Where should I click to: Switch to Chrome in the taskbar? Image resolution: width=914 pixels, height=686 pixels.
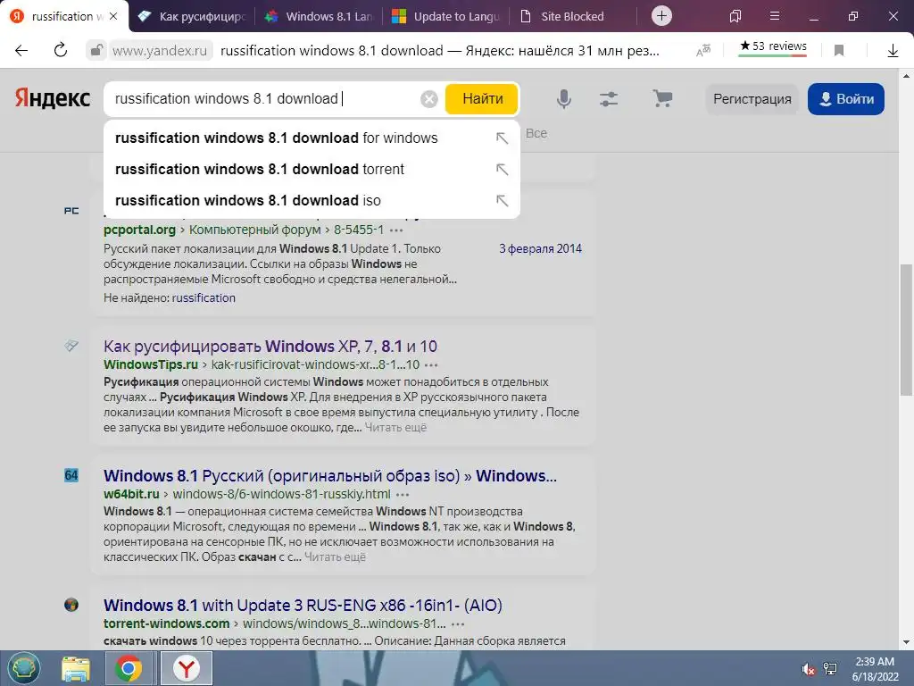[129, 668]
